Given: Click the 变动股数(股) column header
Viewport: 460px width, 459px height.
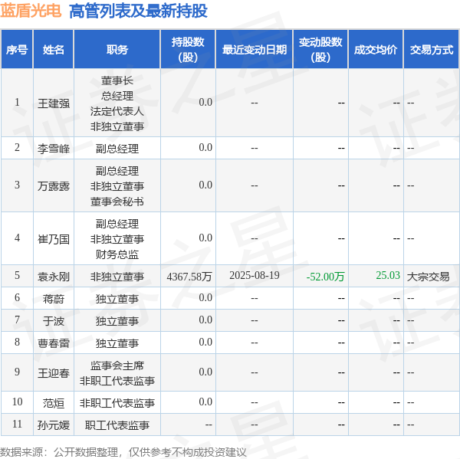Looking at the screenshot, I should coord(320,50).
